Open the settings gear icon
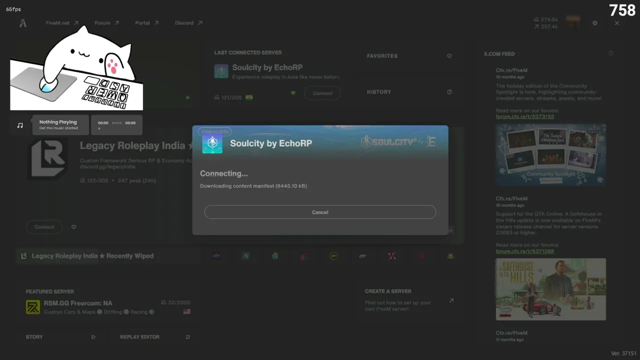This screenshot has width=640, height=360. coord(594,23)
